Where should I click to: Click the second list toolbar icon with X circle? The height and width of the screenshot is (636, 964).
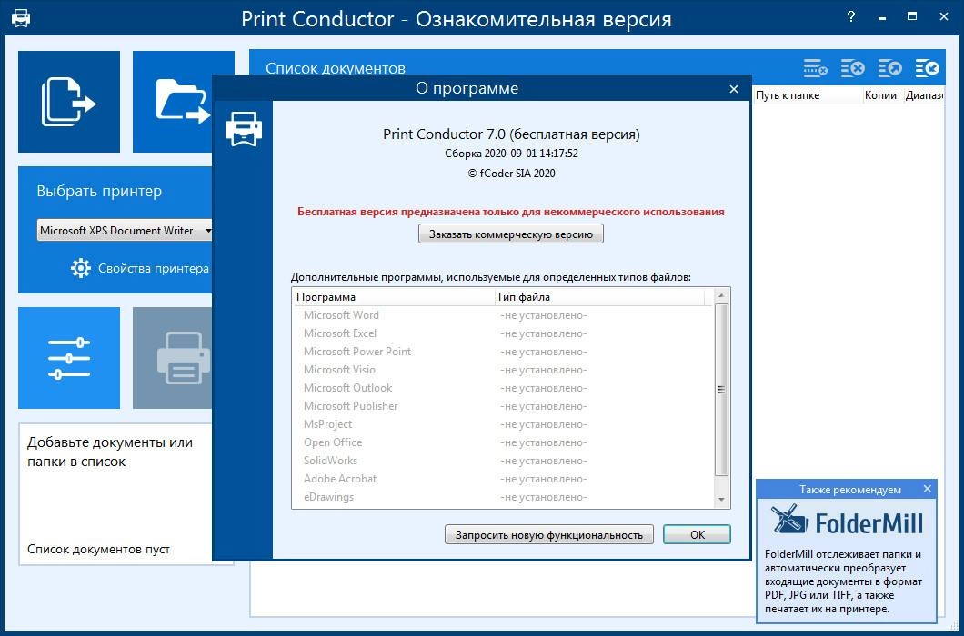(853, 68)
